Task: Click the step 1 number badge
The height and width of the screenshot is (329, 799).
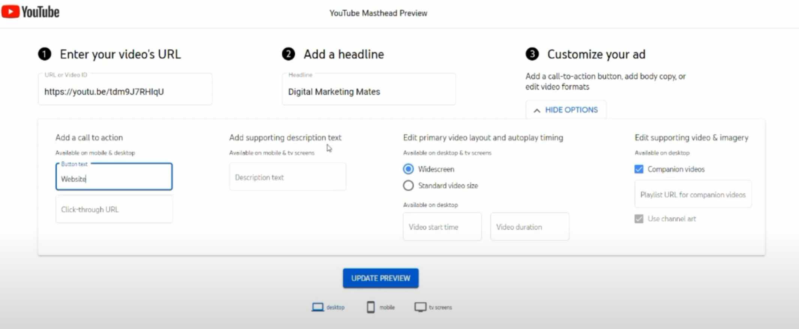Action: point(44,54)
